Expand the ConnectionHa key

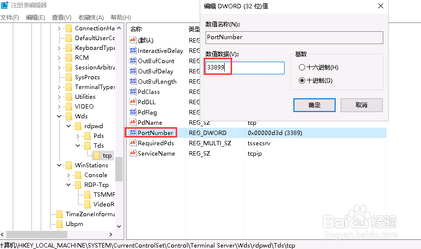(59, 28)
